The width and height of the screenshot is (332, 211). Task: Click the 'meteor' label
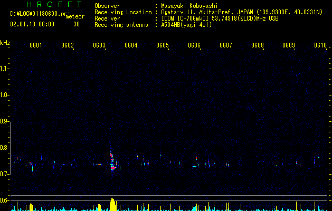[x=75, y=16]
